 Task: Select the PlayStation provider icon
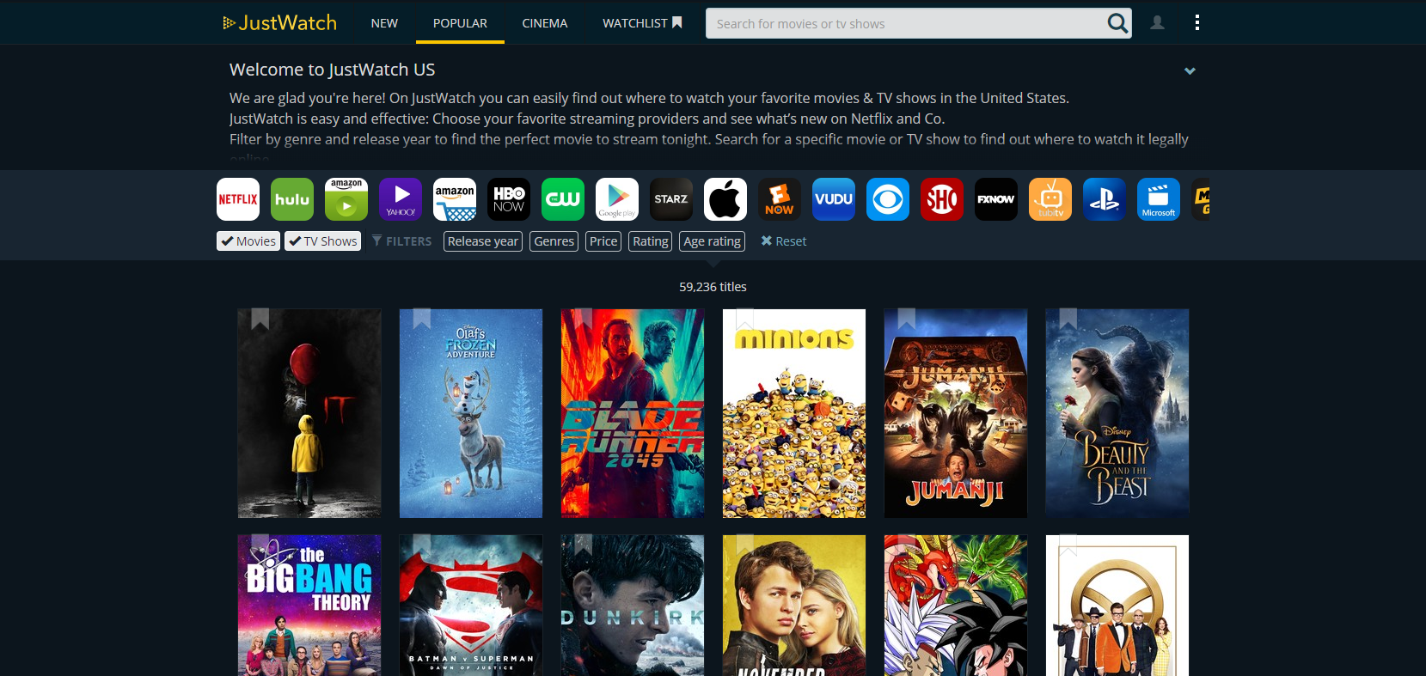tap(1105, 199)
